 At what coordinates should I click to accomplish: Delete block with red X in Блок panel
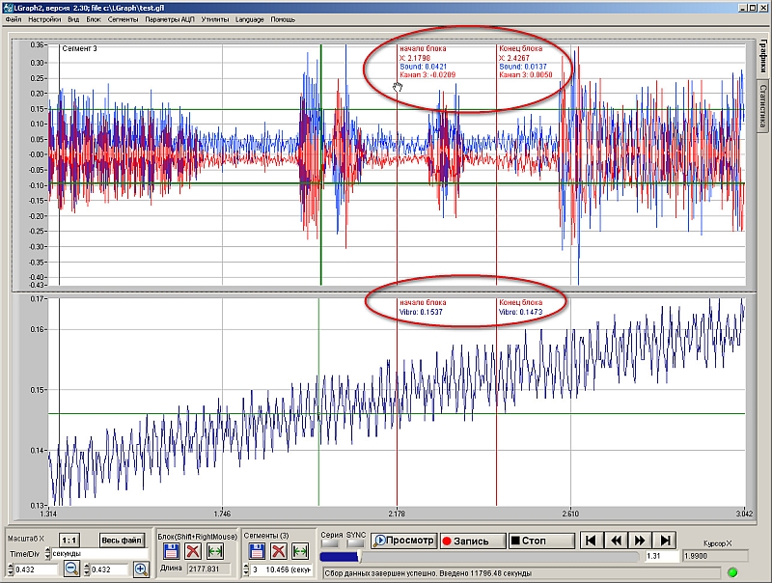coord(193,551)
